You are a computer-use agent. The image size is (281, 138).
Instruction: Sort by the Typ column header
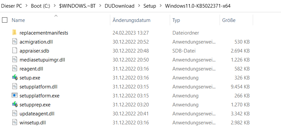click(176, 20)
